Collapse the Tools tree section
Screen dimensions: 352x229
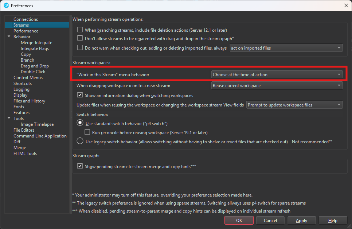pos(9,119)
